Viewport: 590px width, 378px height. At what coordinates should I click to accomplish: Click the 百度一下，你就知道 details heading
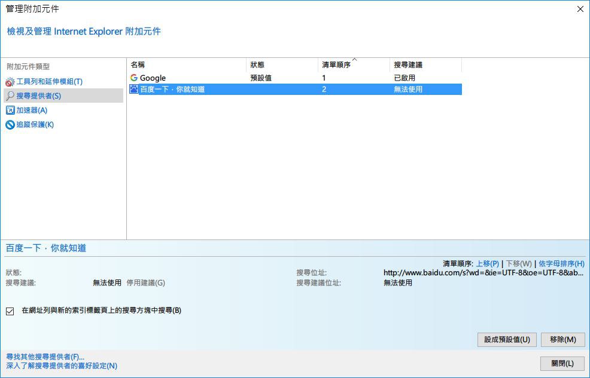click(46, 248)
